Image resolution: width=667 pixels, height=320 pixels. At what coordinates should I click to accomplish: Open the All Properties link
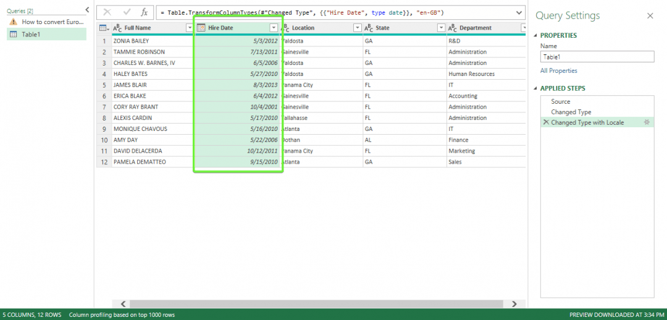pos(558,70)
